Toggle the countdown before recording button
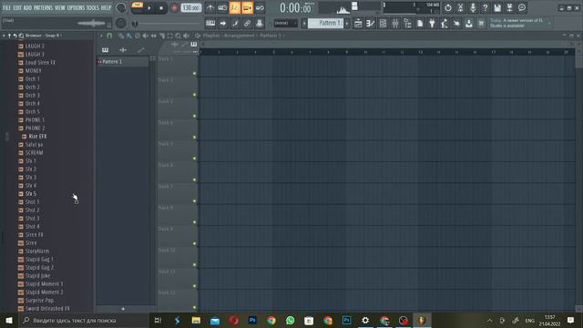 click(235, 8)
